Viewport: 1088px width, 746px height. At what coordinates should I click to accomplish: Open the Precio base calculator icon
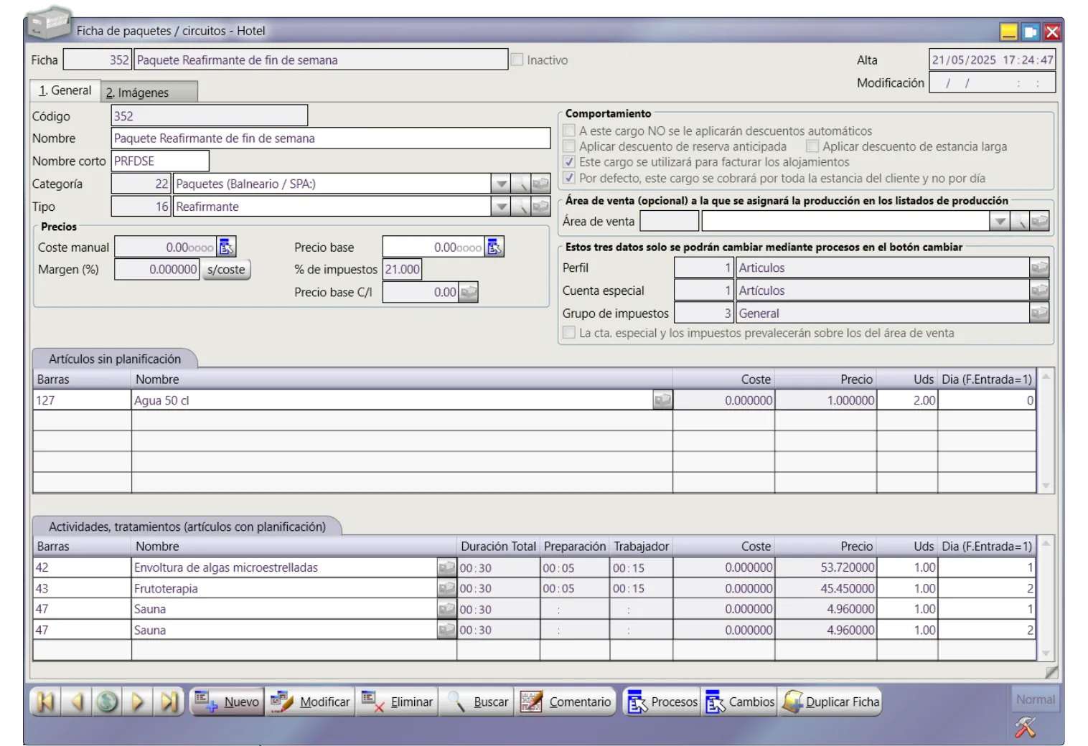point(494,247)
